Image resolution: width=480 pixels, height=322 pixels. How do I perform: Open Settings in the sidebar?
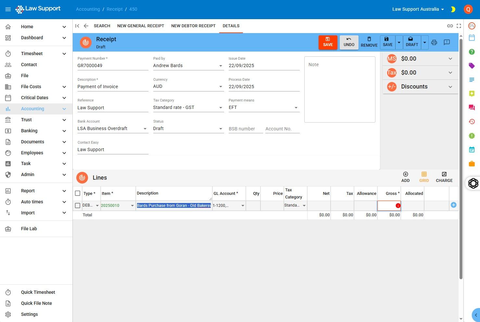click(36, 315)
